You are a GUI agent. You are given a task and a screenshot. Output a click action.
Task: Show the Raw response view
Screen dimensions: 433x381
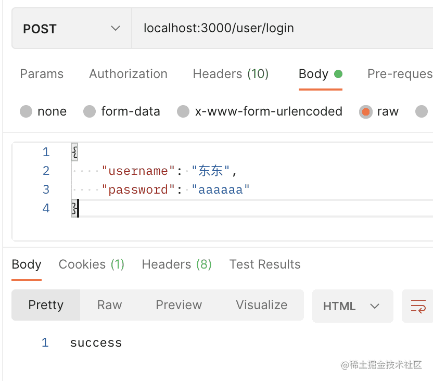(109, 305)
